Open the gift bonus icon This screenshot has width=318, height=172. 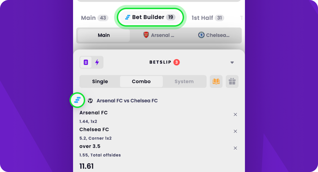232,81
